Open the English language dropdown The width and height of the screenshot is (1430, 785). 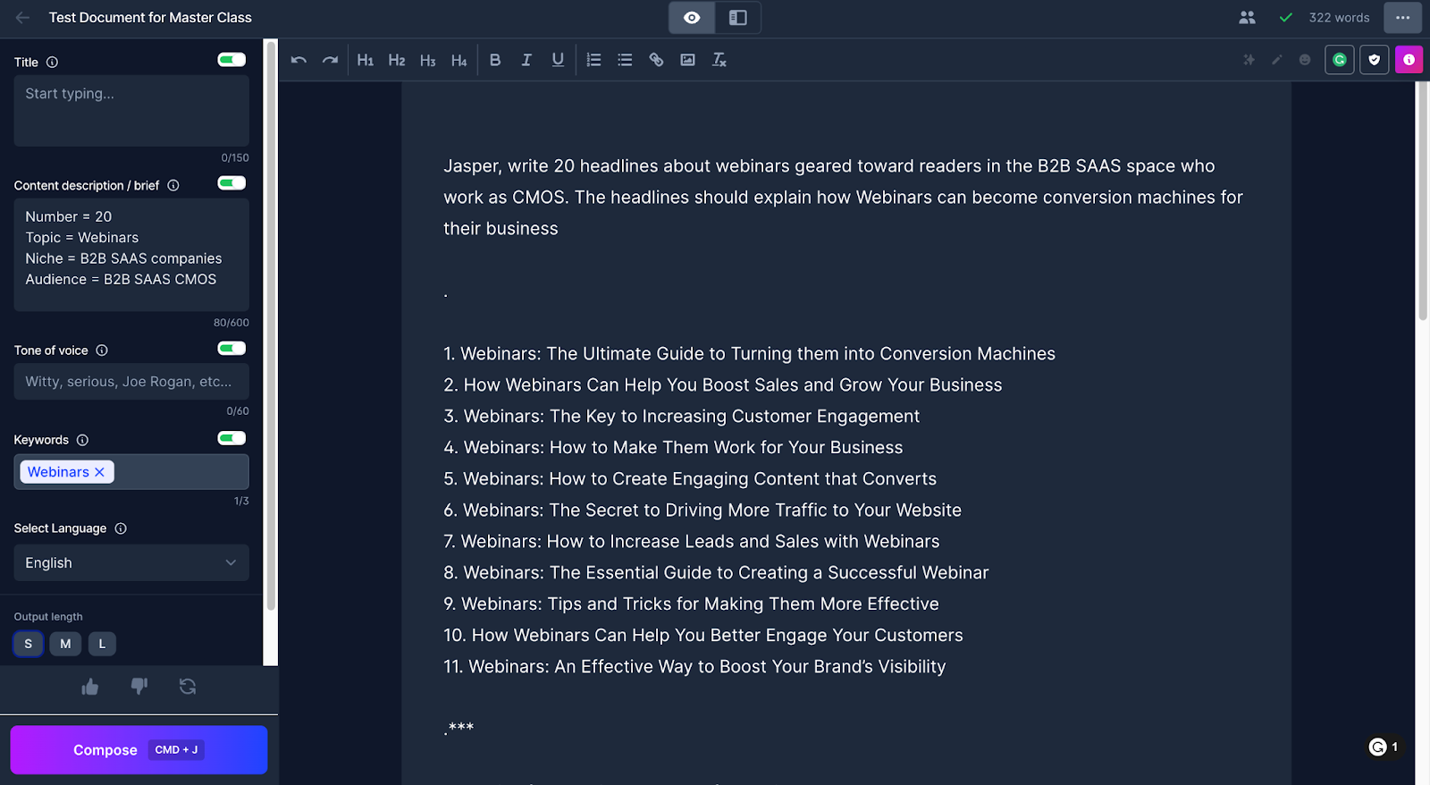[131, 563]
